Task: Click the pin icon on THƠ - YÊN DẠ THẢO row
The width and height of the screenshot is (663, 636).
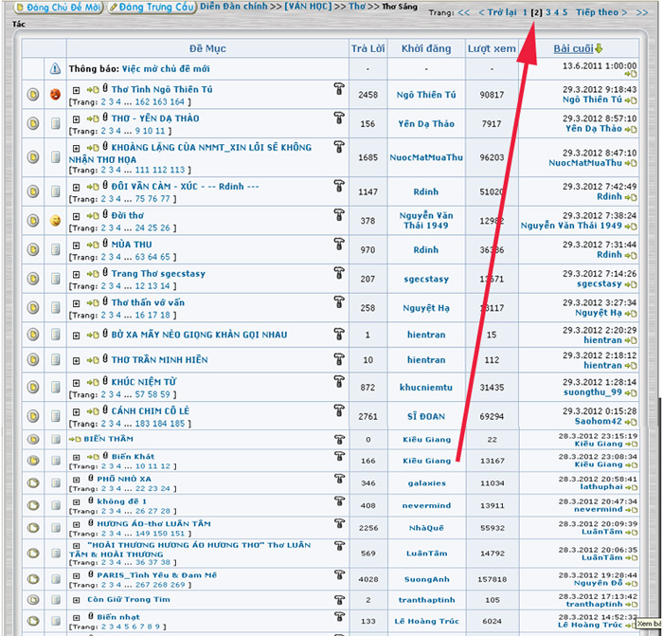Action: click(x=339, y=118)
